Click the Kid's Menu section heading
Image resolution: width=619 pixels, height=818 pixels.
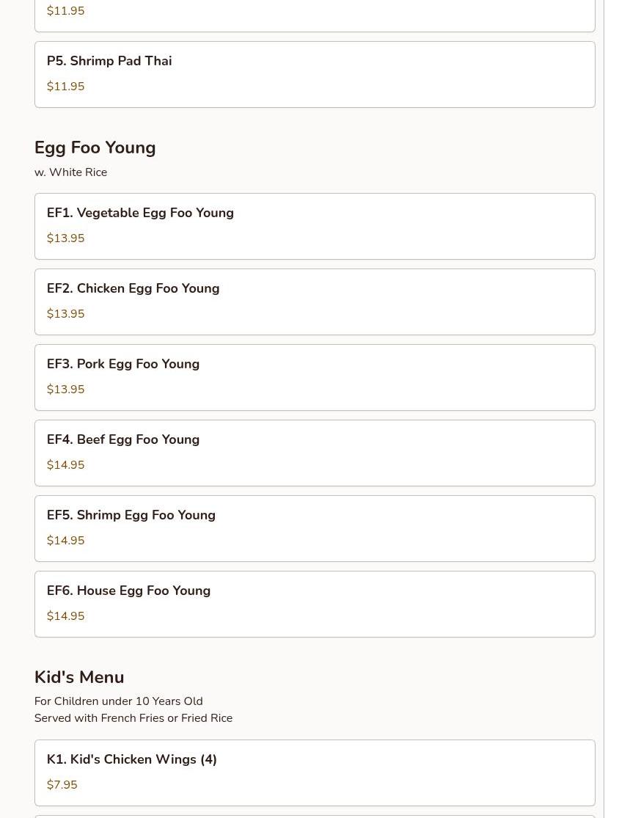[79, 677]
